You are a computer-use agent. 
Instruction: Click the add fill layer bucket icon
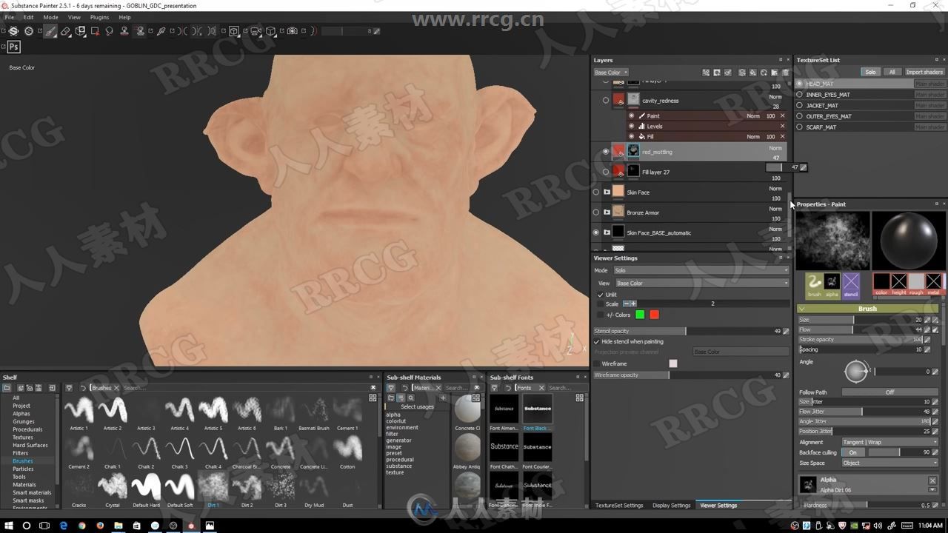coord(753,73)
